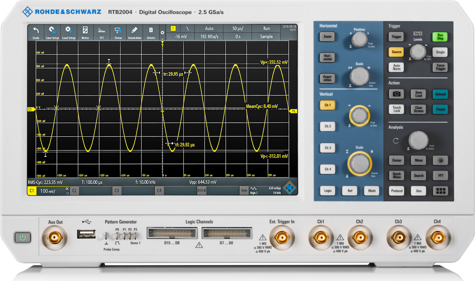Click the TL trigger level marker on the waveform
Screen dimensions: 475x281
(x=293, y=111)
